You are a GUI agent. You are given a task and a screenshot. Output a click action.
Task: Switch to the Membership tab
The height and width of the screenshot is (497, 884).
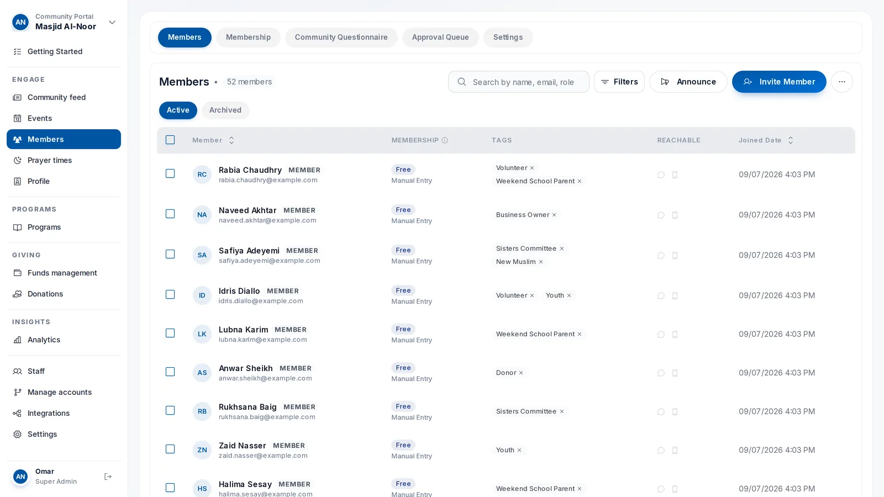tap(248, 37)
